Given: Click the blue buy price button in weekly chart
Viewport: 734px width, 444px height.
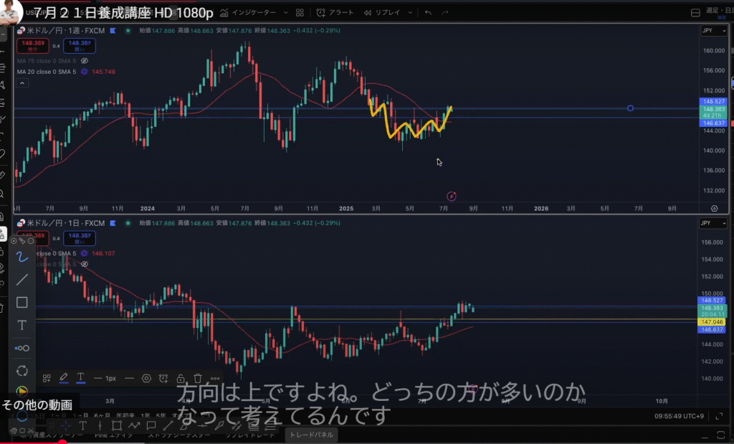Looking at the screenshot, I should coord(80,45).
